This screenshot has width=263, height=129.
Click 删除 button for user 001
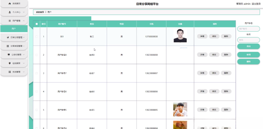pyautogui.click(x=226, y=36)
